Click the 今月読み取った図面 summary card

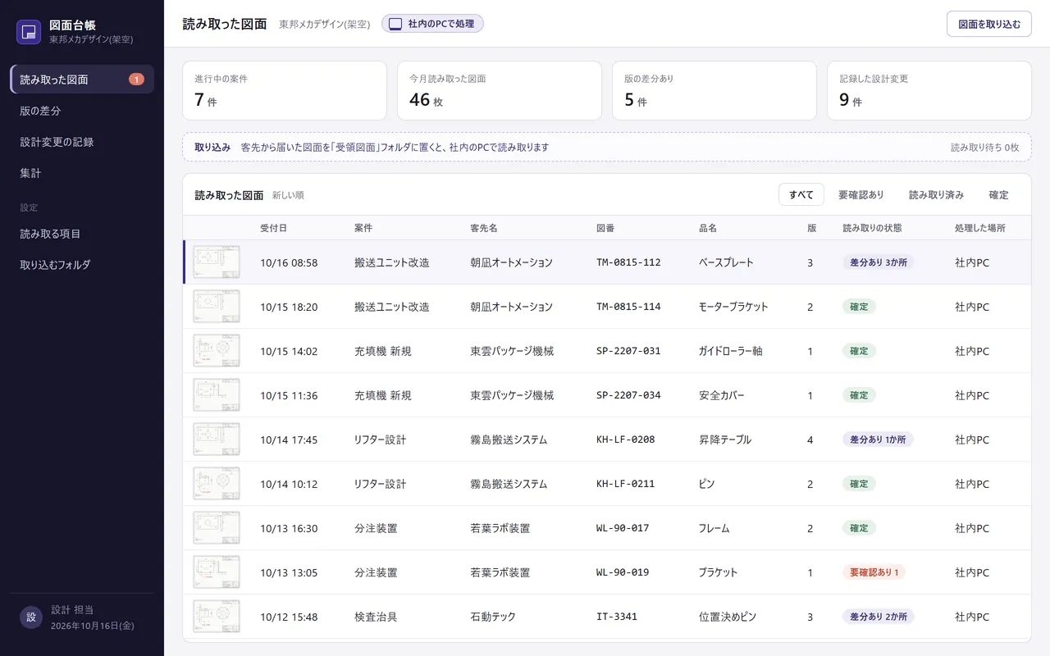click(500, 90)
